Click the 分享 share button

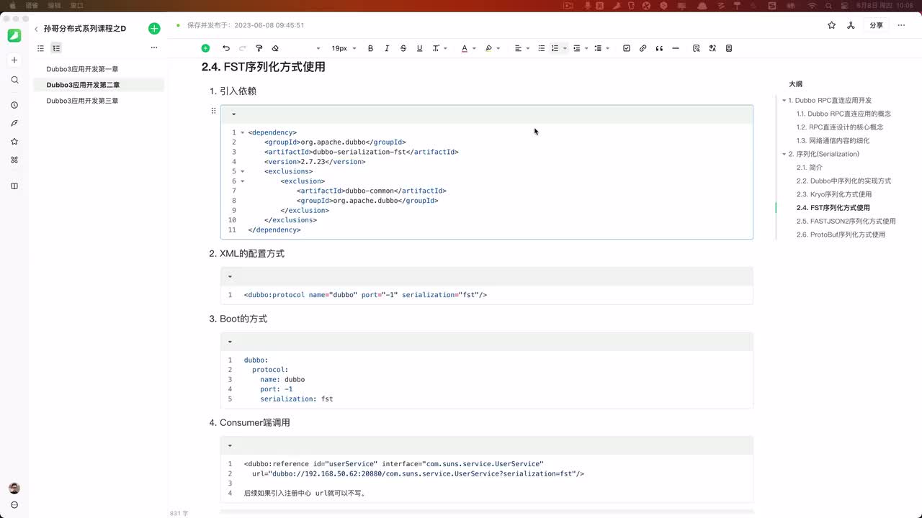pos(876,25)
